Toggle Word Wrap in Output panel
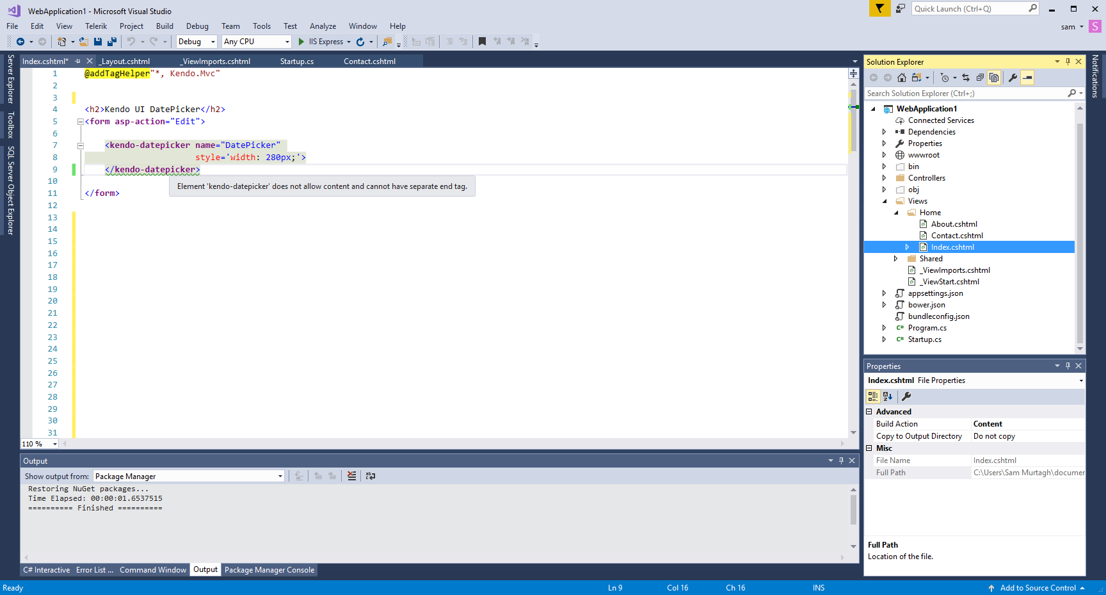The width and height of the screenshot is (1106, 595). click(371, 476)
